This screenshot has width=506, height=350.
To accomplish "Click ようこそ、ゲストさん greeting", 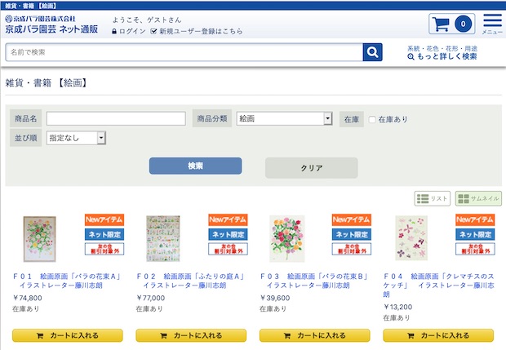I will (x=147, y=20).
